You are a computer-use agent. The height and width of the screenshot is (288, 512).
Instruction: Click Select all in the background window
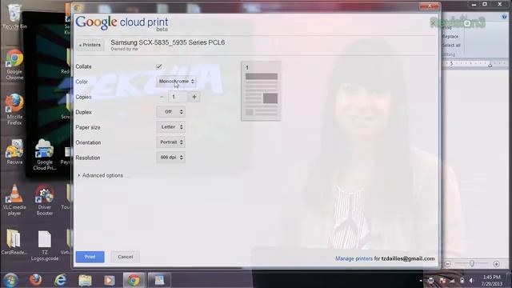(451, 46)
